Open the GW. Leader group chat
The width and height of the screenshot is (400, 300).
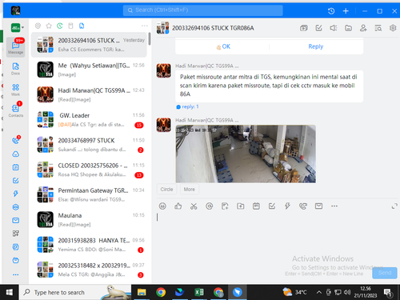[x=89, y=120]
